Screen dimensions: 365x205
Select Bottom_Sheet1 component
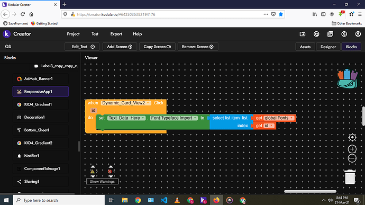click(41, 130)
